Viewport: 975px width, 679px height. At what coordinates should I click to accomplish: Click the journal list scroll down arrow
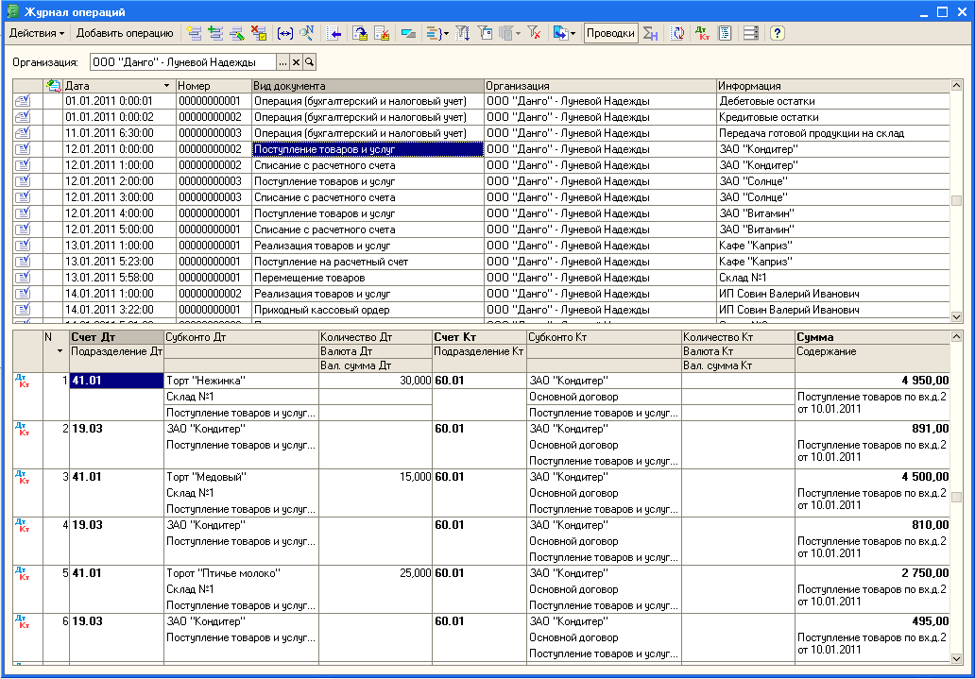tap(955, 317)
